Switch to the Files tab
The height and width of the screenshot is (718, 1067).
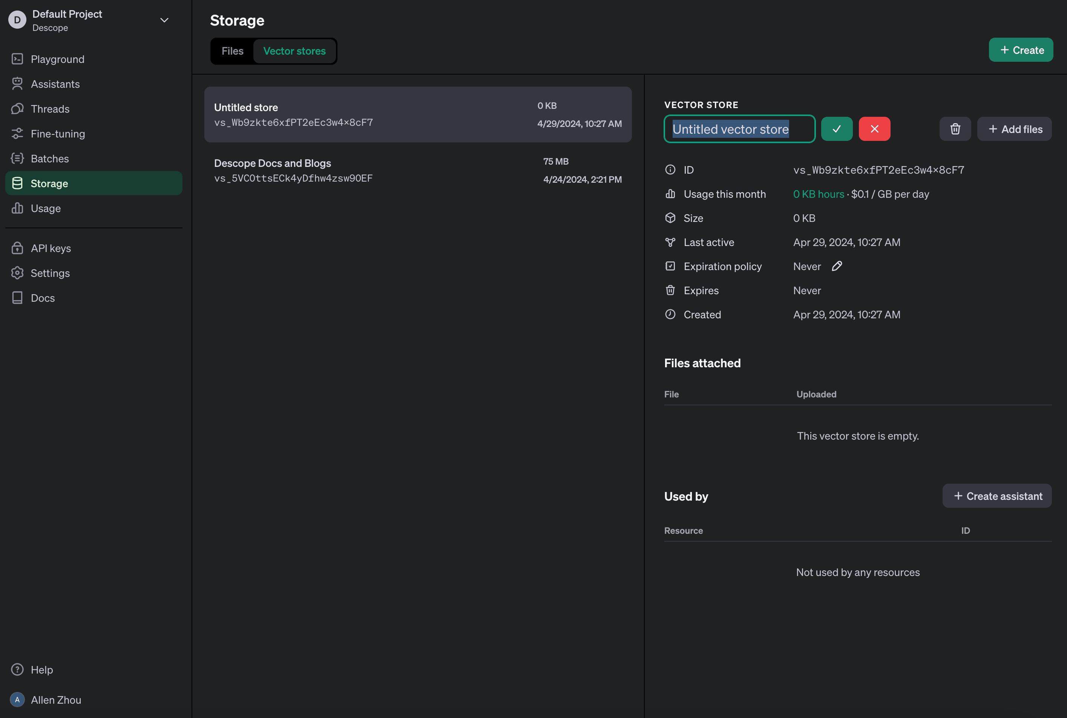tap(232, 51)
